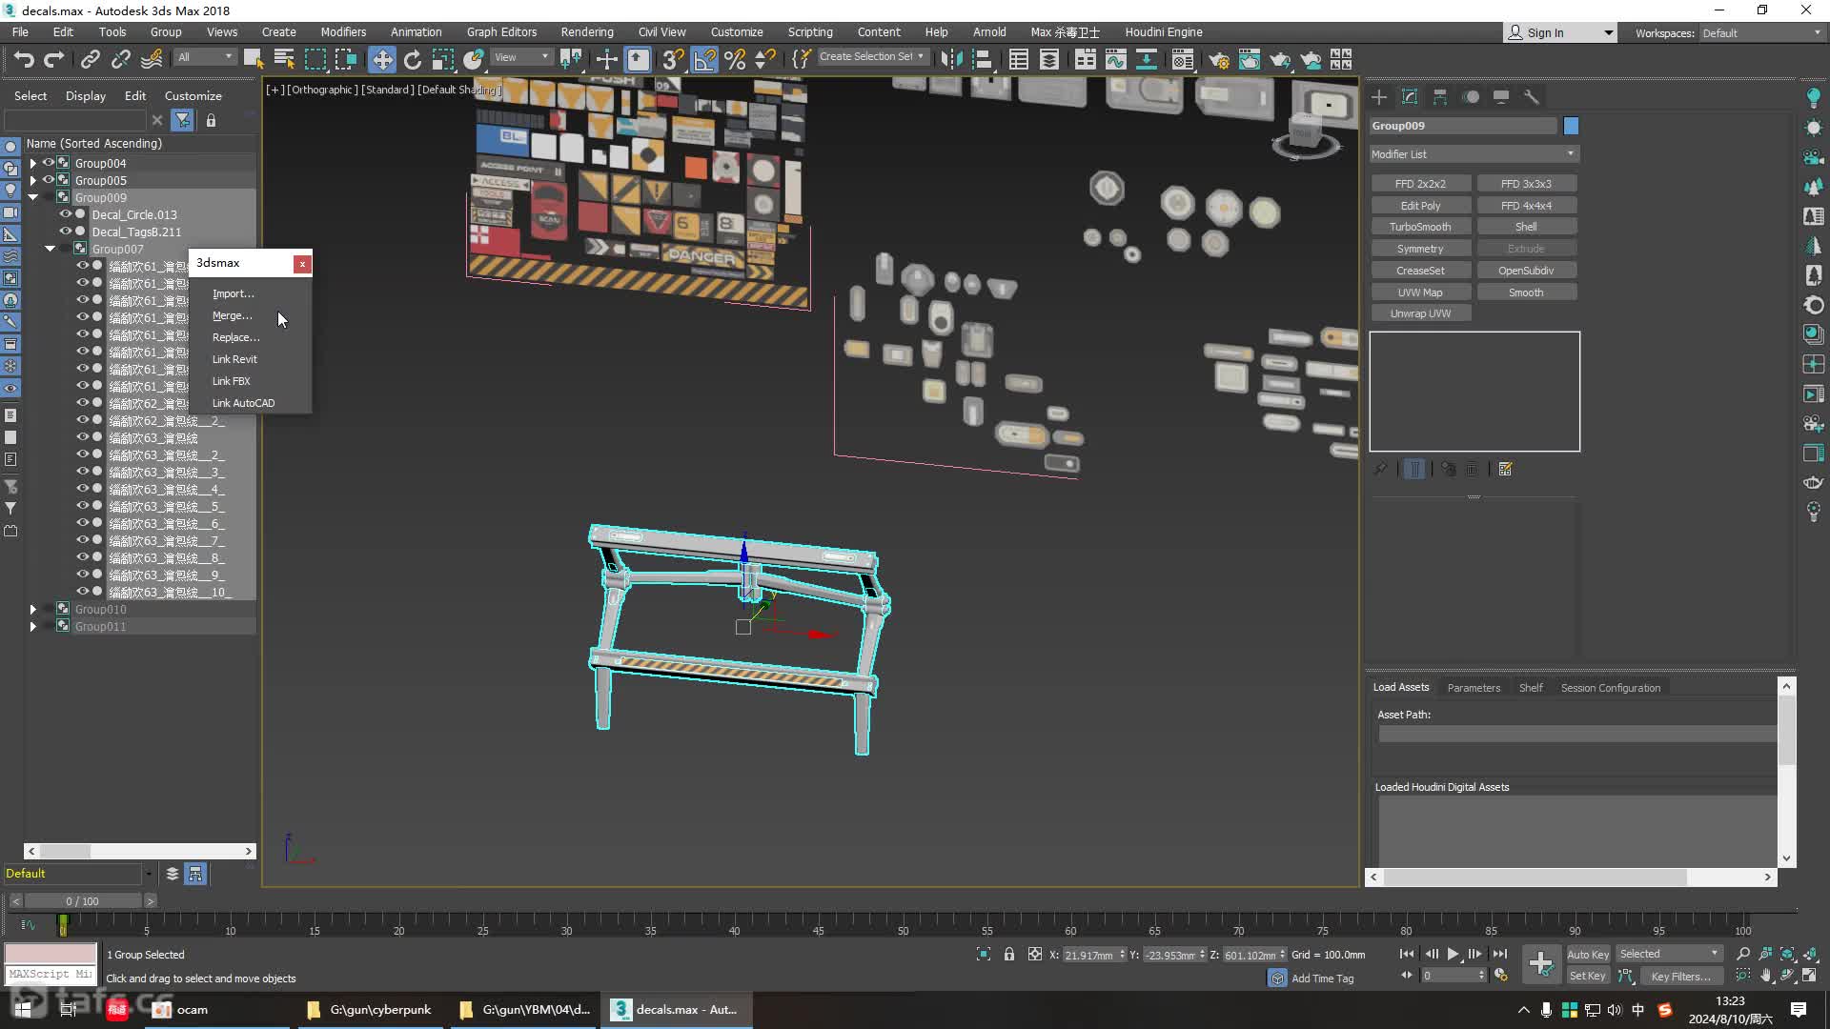This screenshot has width=1830, height=1029.
Task: Click the Pin Stack icon
Action: (x=1380, y=469)
